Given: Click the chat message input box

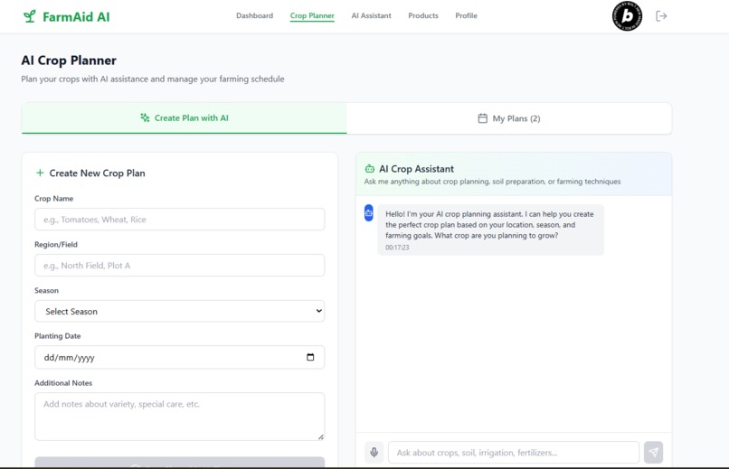Looking at the screenshot, I should (514, 453).
